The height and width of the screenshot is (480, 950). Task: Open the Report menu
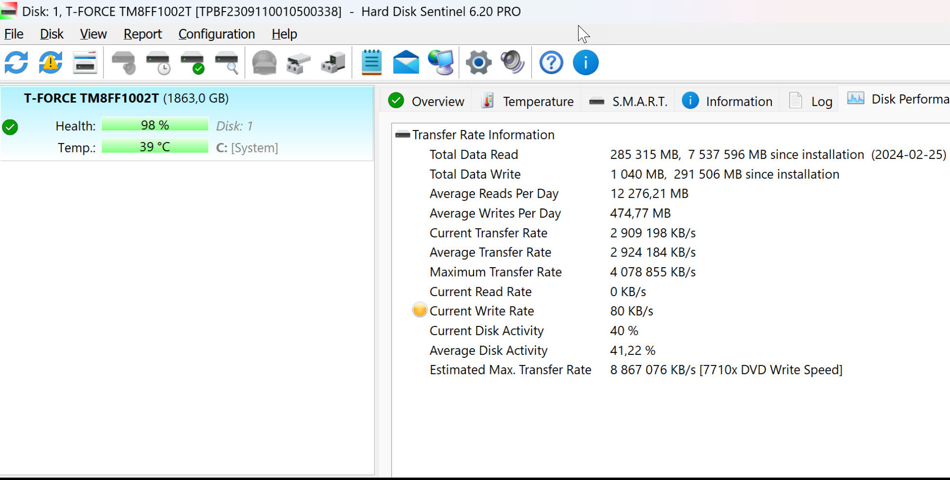[x=143, y=34]
